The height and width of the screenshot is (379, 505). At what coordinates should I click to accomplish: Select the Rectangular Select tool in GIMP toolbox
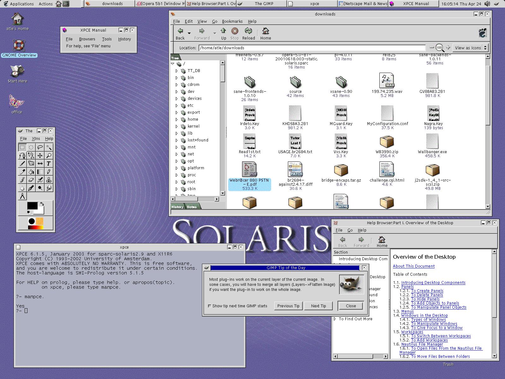[x=22, y=147]
